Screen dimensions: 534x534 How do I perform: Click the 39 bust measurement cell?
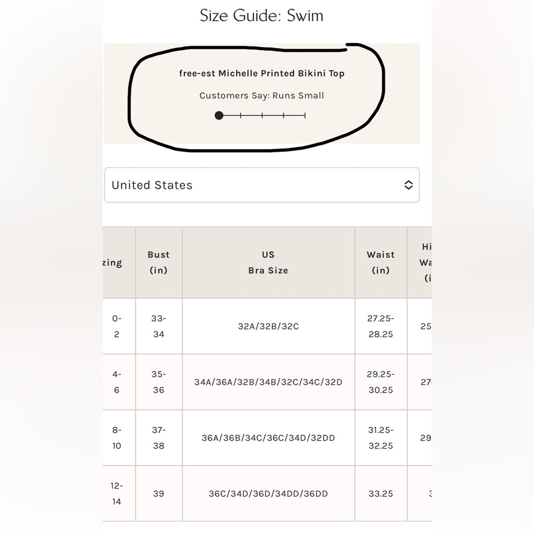pyautogui.click(x=159, y=493)
